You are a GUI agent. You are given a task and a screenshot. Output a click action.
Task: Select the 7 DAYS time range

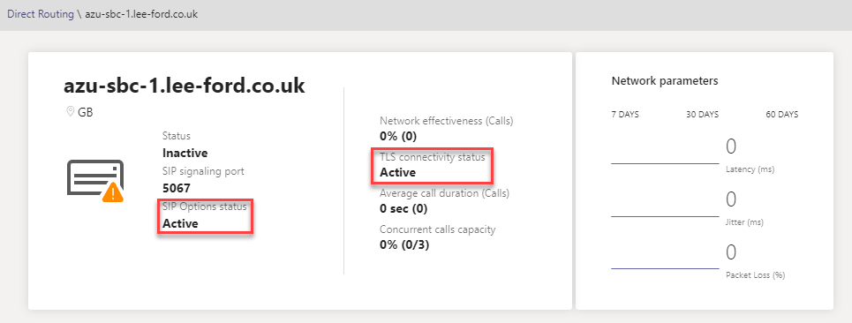coord(625,115)
